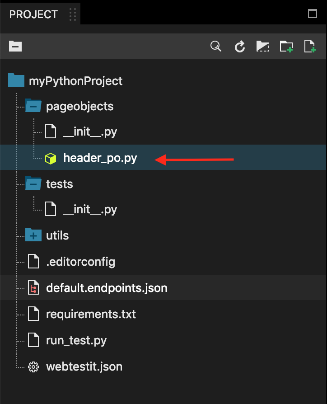Open webtestit.json settings file
This screenshot has height=404, width=327.
(84, 366)
